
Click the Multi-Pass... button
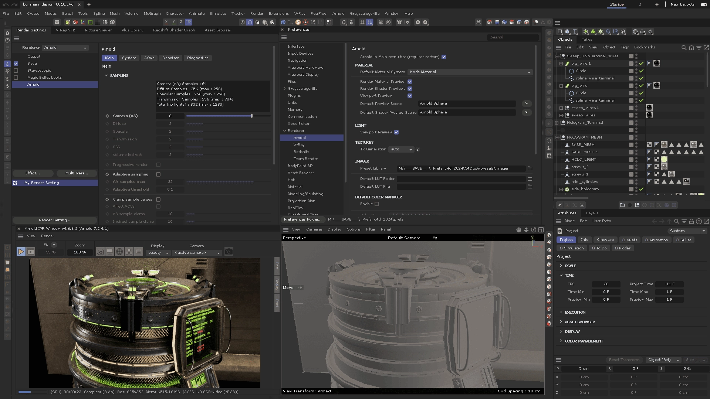coord(77,173)
